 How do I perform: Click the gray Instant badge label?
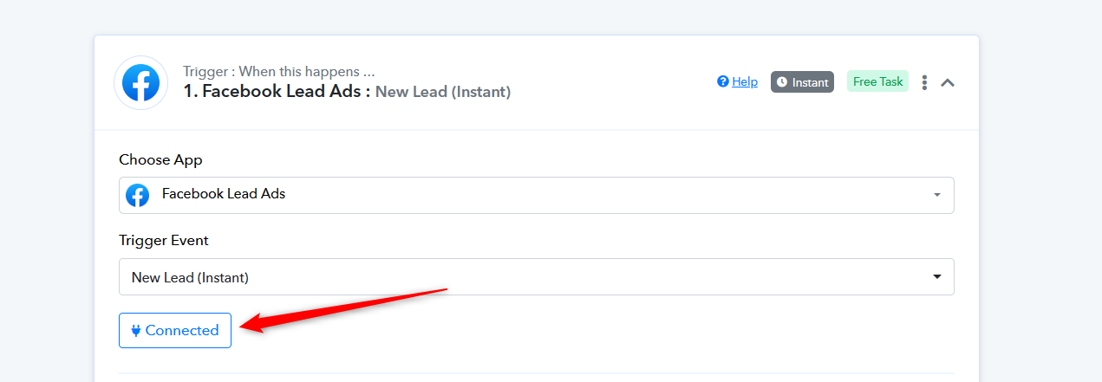802,82
